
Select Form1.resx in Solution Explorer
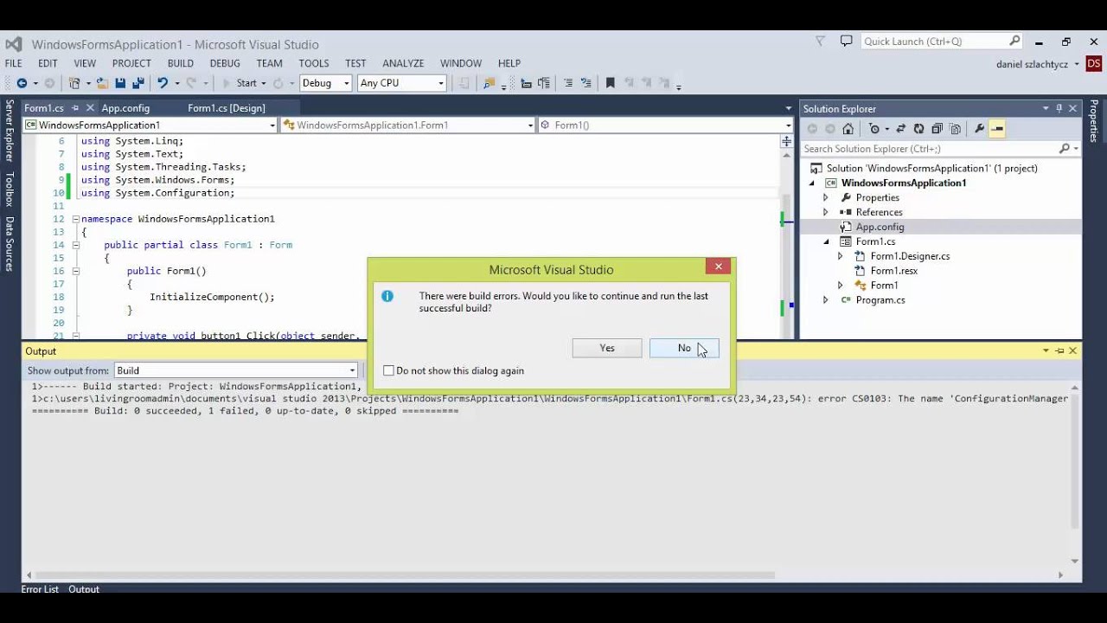click(894, 271)
